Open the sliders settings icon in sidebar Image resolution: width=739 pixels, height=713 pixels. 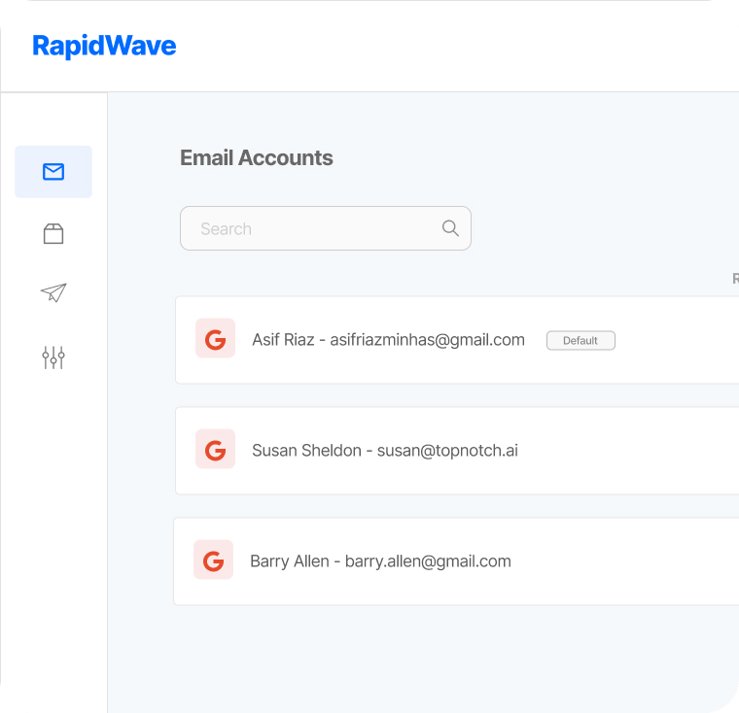click(53, 357)
